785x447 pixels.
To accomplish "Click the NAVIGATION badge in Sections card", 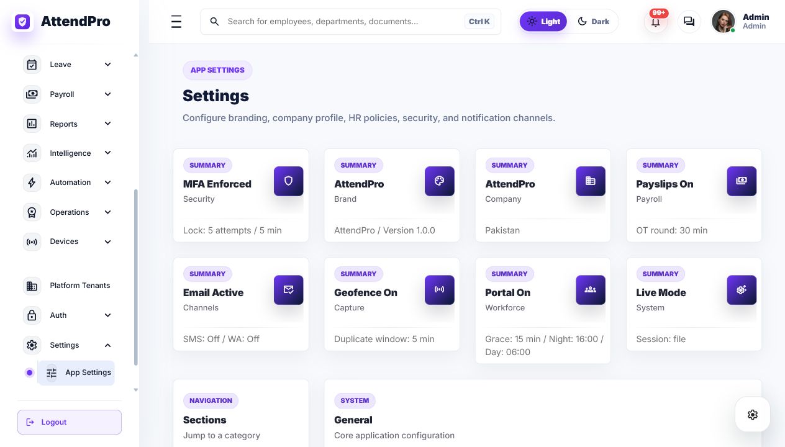I will (x=211, y=400).
